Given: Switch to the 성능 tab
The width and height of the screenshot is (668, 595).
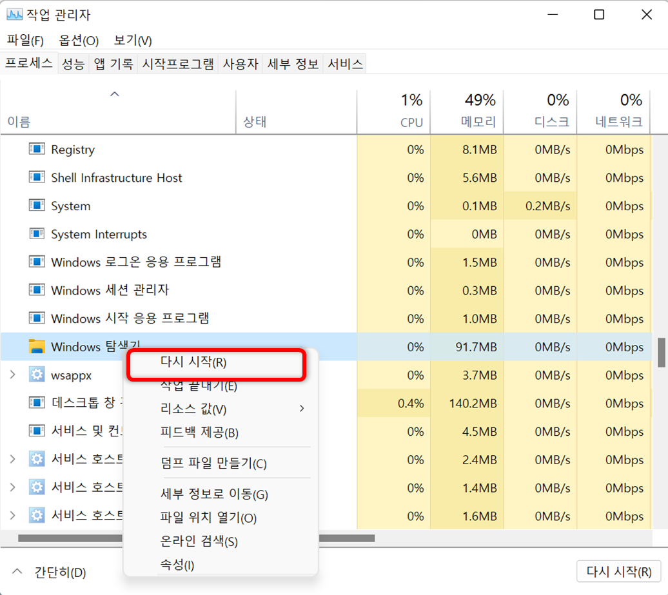Looking at the screenshot, I should tap(74, 64).
